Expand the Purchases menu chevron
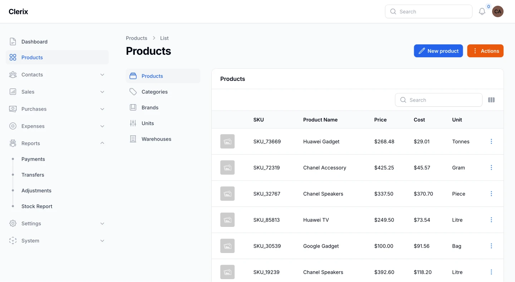The width and height of the screenshot is (515, 282). [102, 109]
